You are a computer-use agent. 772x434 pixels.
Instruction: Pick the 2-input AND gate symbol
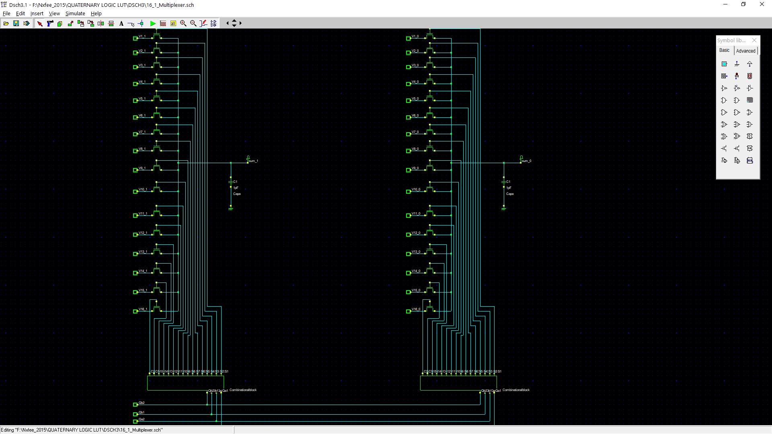click(x=724, y=100)
